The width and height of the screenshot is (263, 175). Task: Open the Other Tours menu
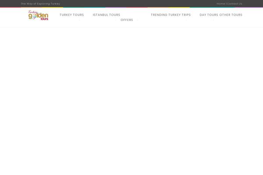(231, 15)
